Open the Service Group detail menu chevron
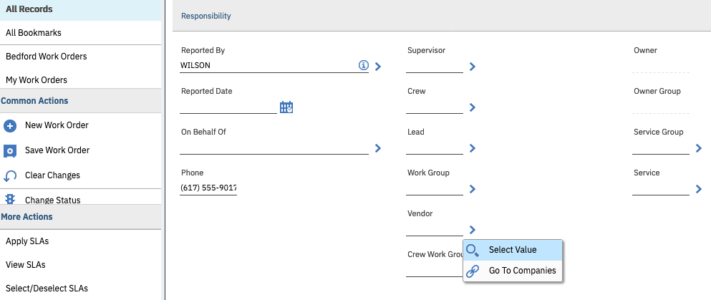The image size is (711, 300). click(699, 148)
